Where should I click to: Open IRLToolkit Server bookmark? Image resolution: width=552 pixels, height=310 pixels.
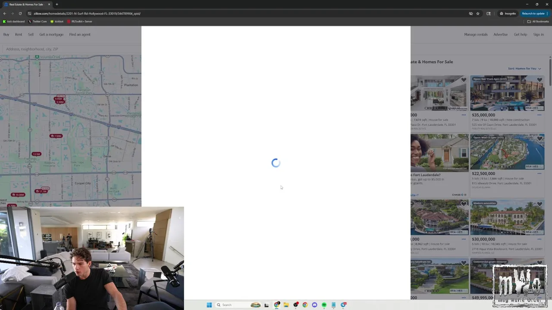(80, 22)
